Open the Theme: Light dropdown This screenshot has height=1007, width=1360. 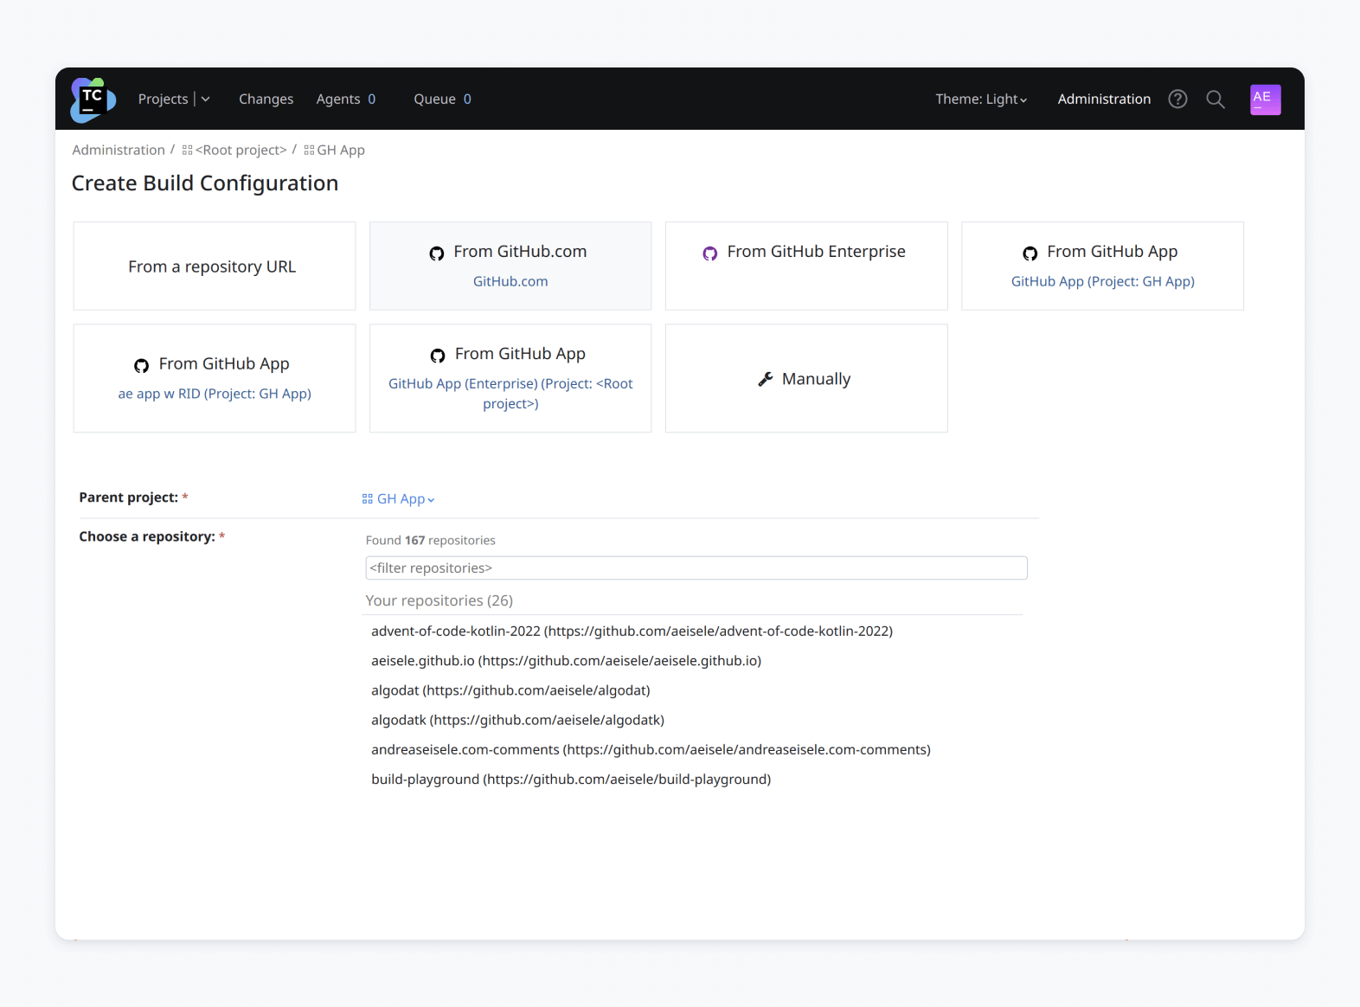click(x=980, y=99)
